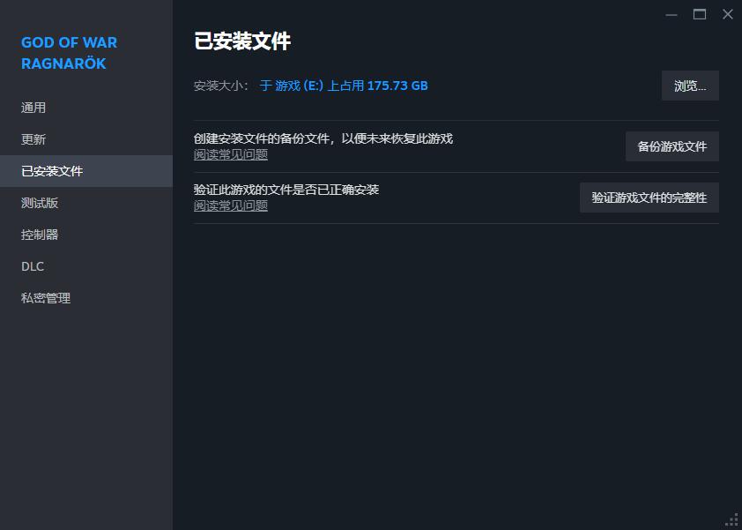Click 验证游戏文件的完整性 button
The width and height of the screenshot is (742, 530).
(649, 198)
